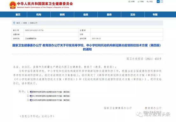Click the file icon of attachment 3
The image size is (176, 122).
point(31,100)
